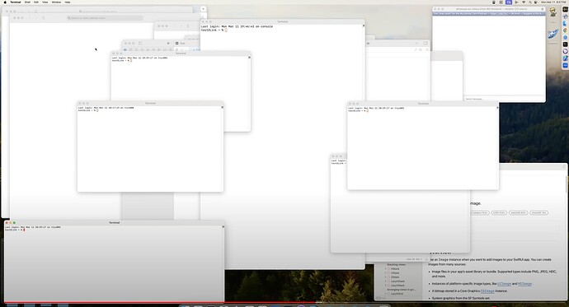The width and height of the screenshot is (569, 307).
Task: Open the Terminal menu in the menu bar
Action: (15, 2)
